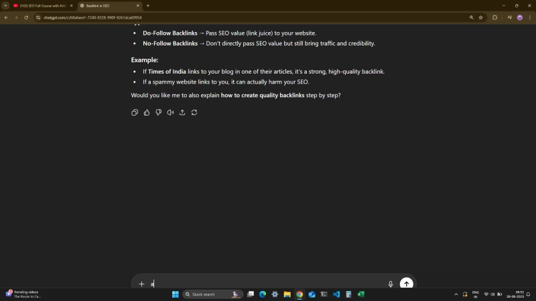536x301 pixels.
Task: Start voice dictation with the microphone
Action: (x=391, y=284)
